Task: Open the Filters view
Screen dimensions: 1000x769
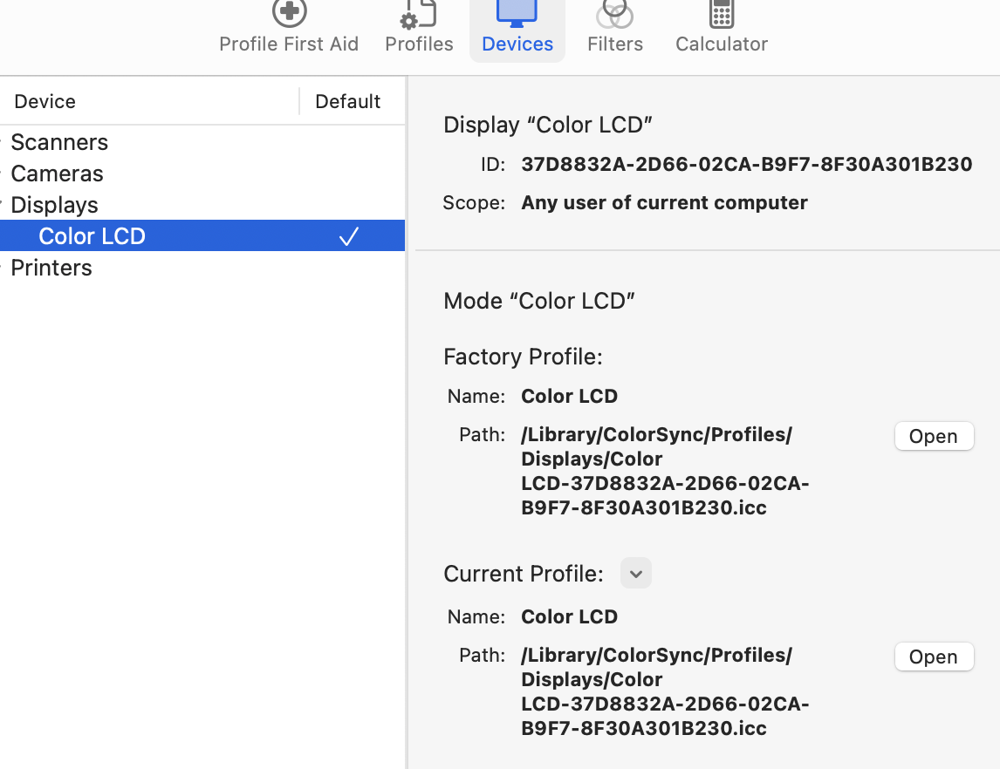Action: coord(614,26)
